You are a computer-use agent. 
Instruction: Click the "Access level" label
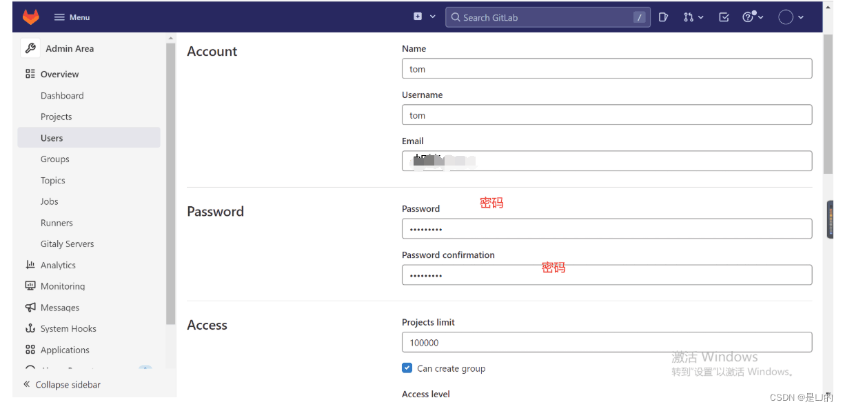pos(426,394)
